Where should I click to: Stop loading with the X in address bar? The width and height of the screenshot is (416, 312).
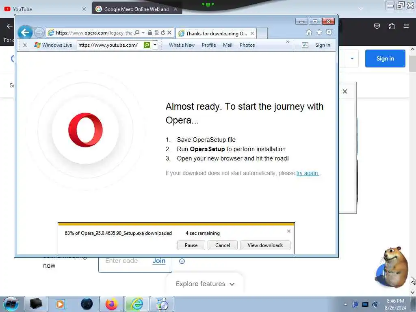(169, 32)
